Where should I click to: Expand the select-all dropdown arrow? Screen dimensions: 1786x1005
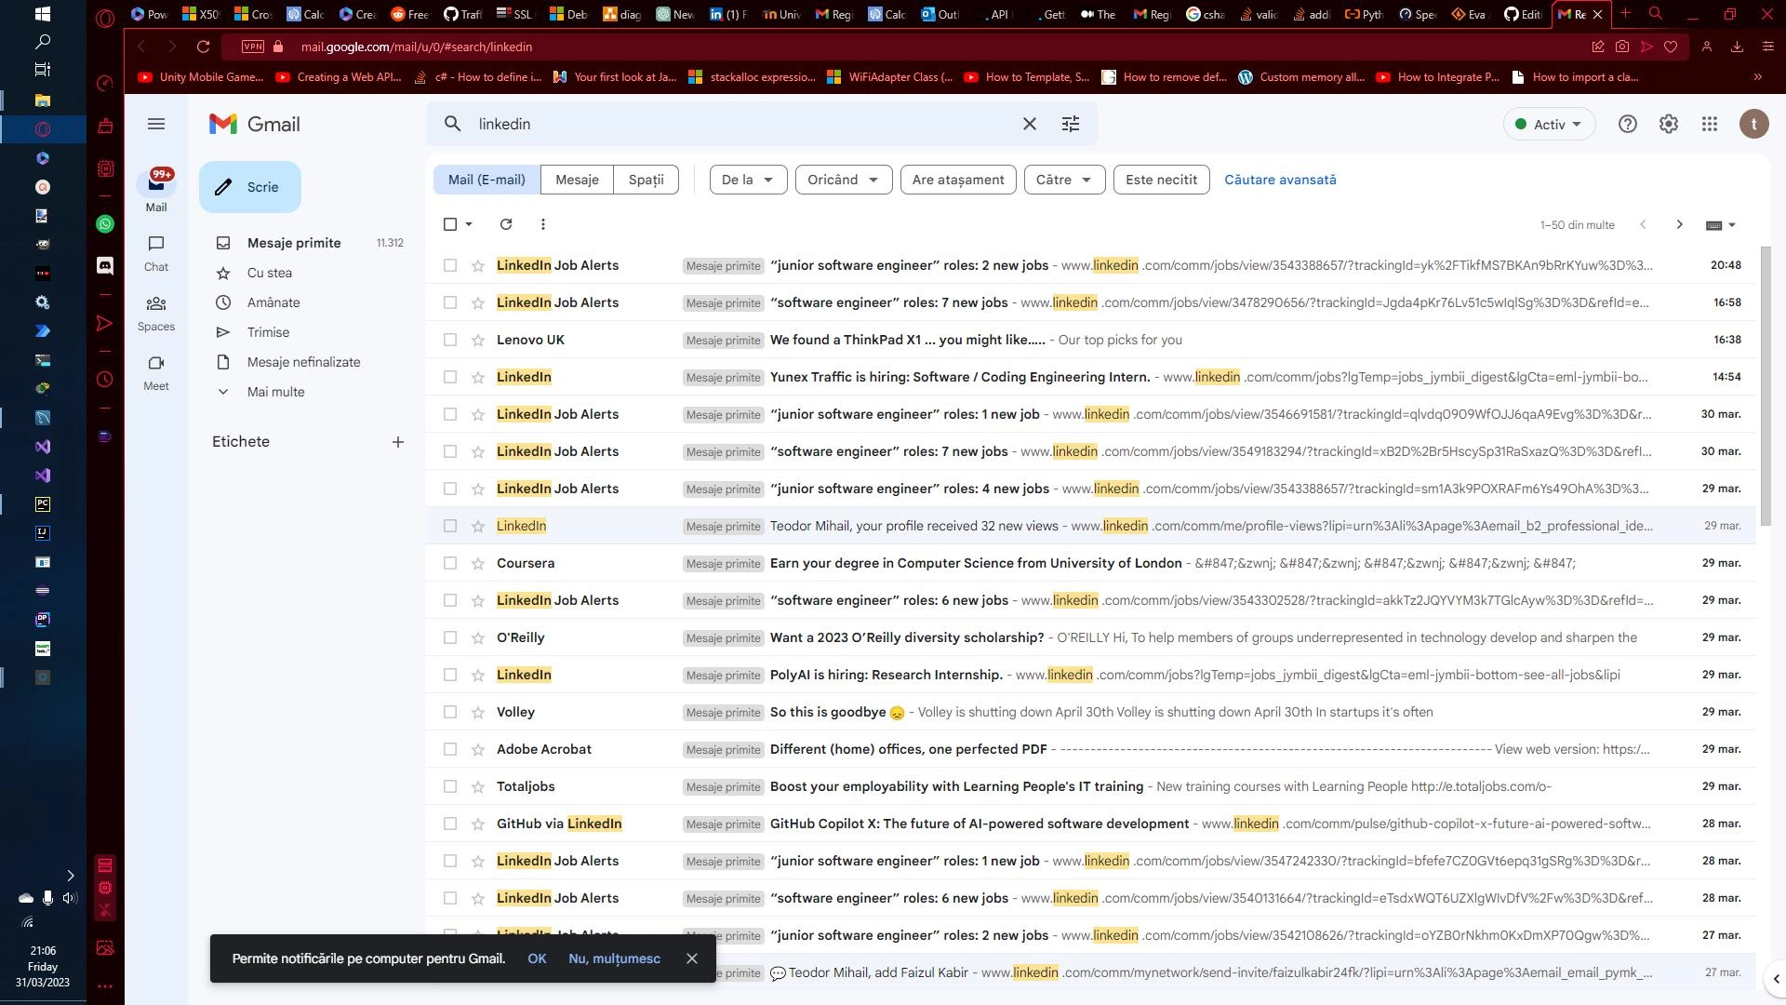469,224
